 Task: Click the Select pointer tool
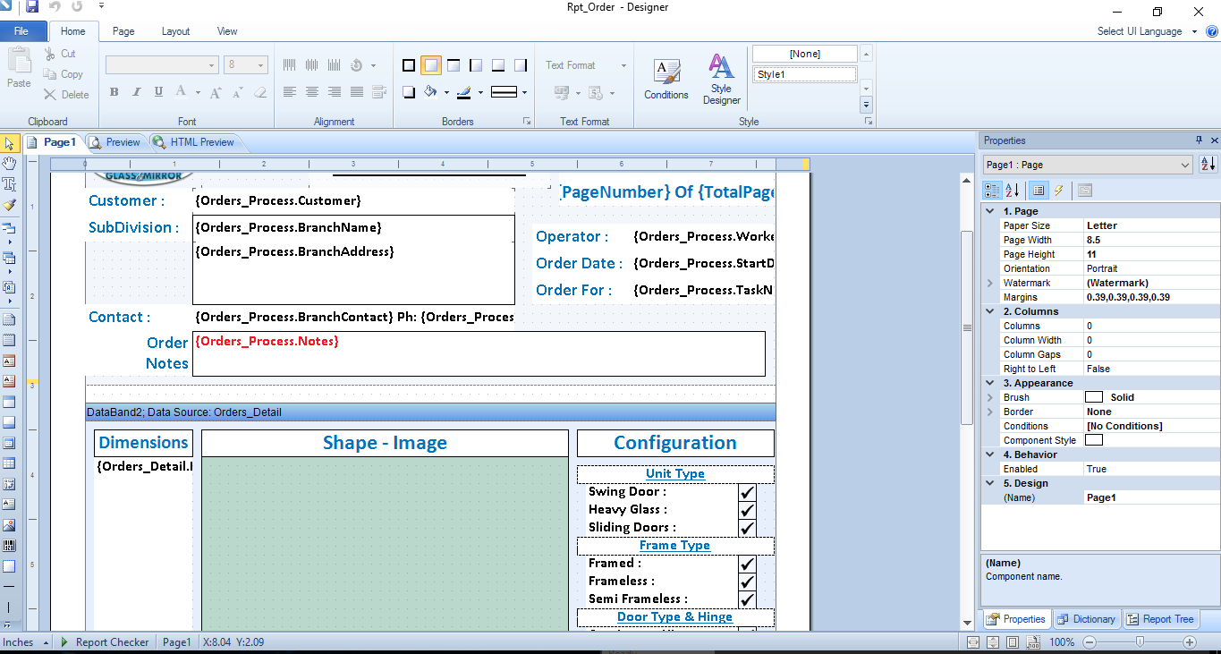pos(9,143)
